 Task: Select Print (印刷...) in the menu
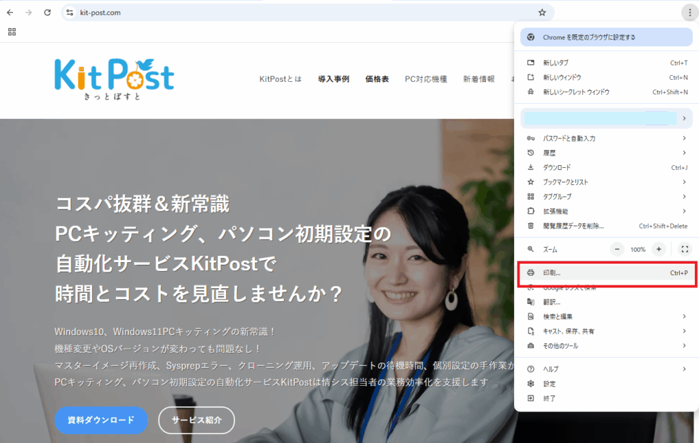click(606, 273)
